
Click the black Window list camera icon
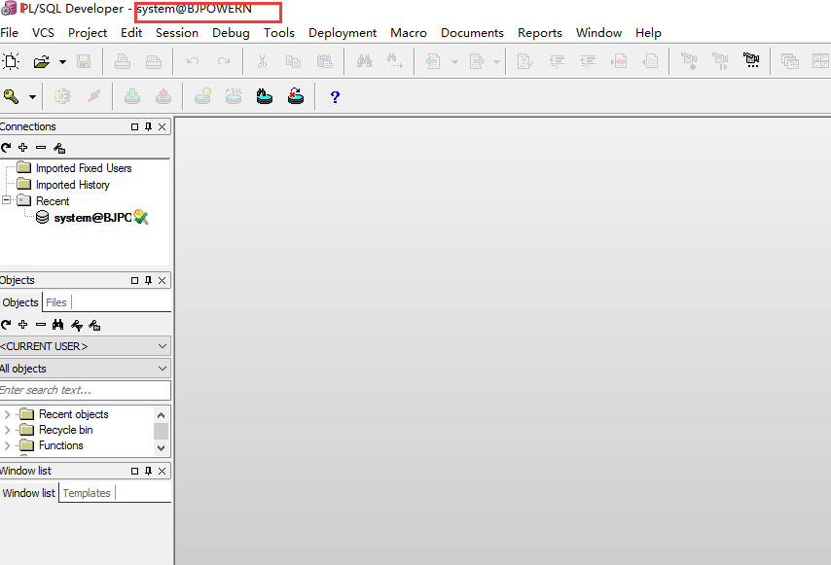[751, 60]
